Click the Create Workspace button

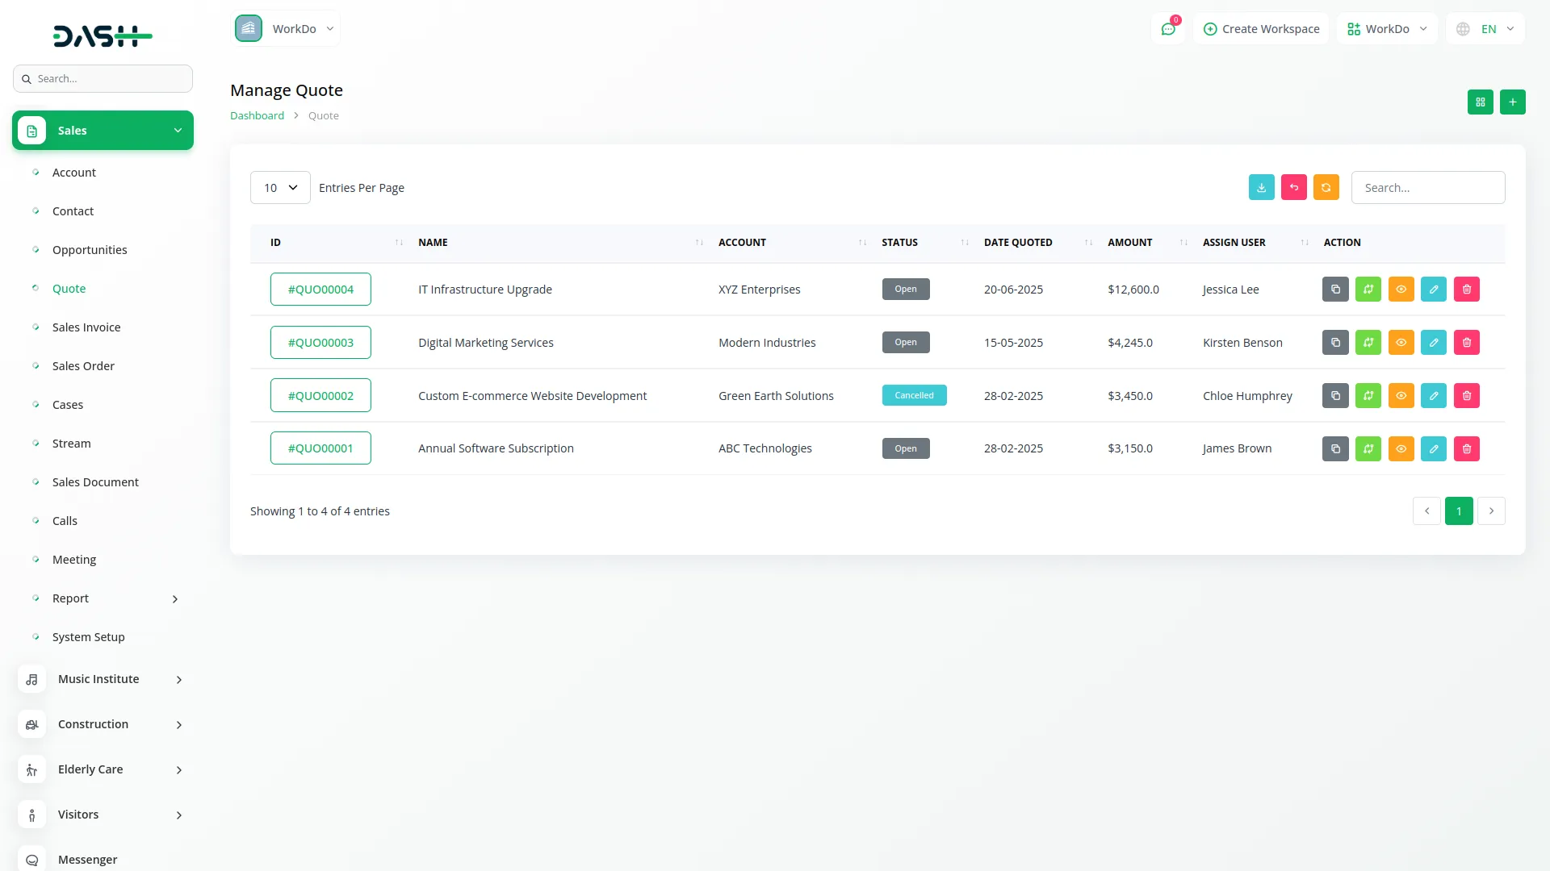pos(1261,29)
